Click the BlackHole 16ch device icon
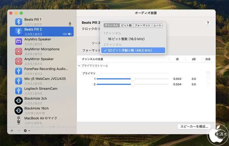The width and height of the screenshot is (229, 146). click(19, 111)
